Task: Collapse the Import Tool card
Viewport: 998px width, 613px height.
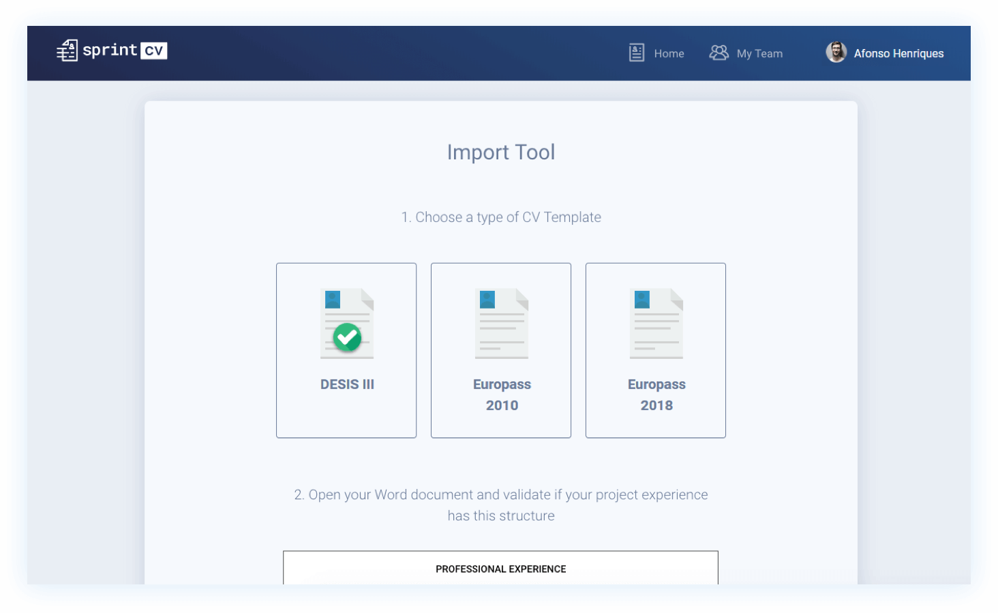Action: click(501, 152)
